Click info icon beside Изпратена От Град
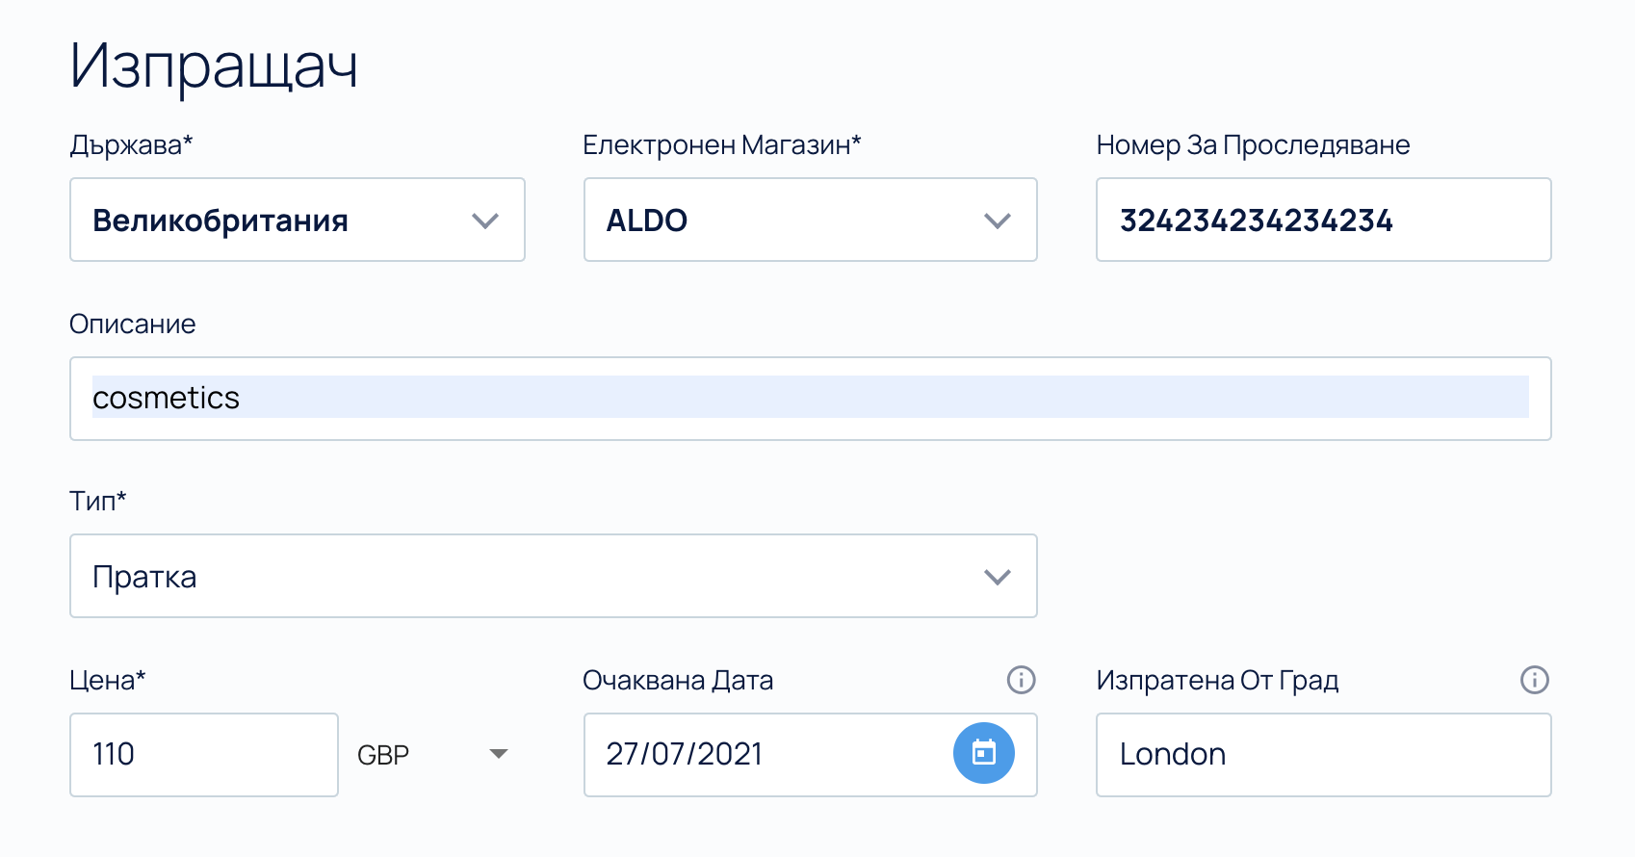 click(1534, 680)
